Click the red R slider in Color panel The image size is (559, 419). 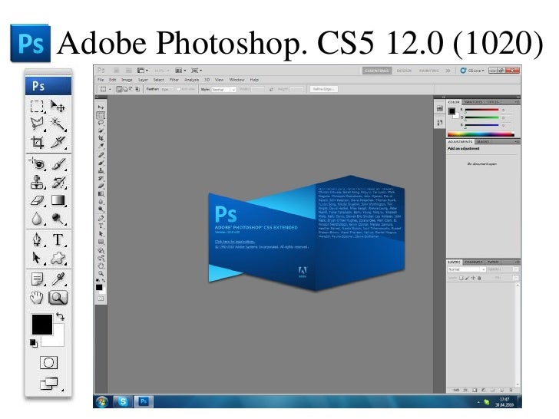pyautogui.click(x=481, y=110)
